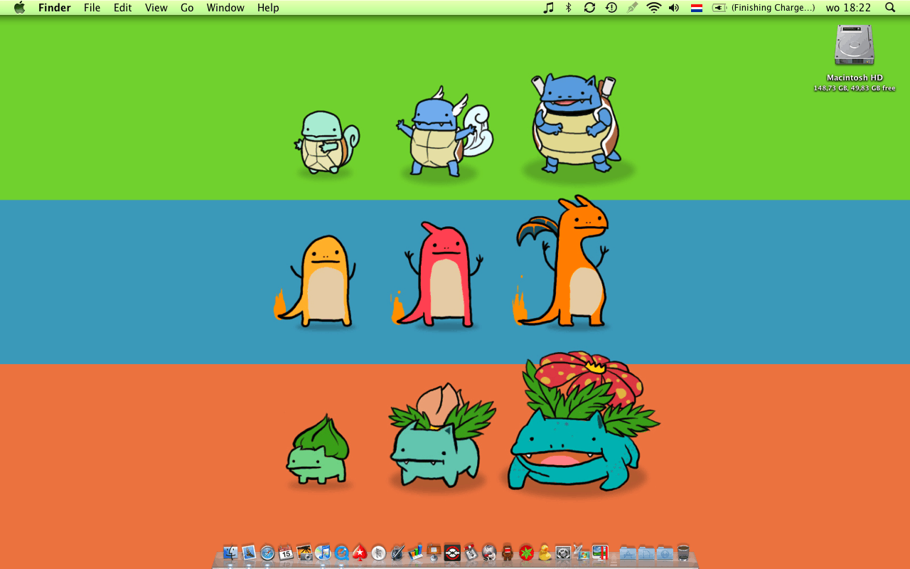Open the Dutch flag input menu
Image resolution: width=910 pixels, height=569 pixels.
(x=697, y=8)
